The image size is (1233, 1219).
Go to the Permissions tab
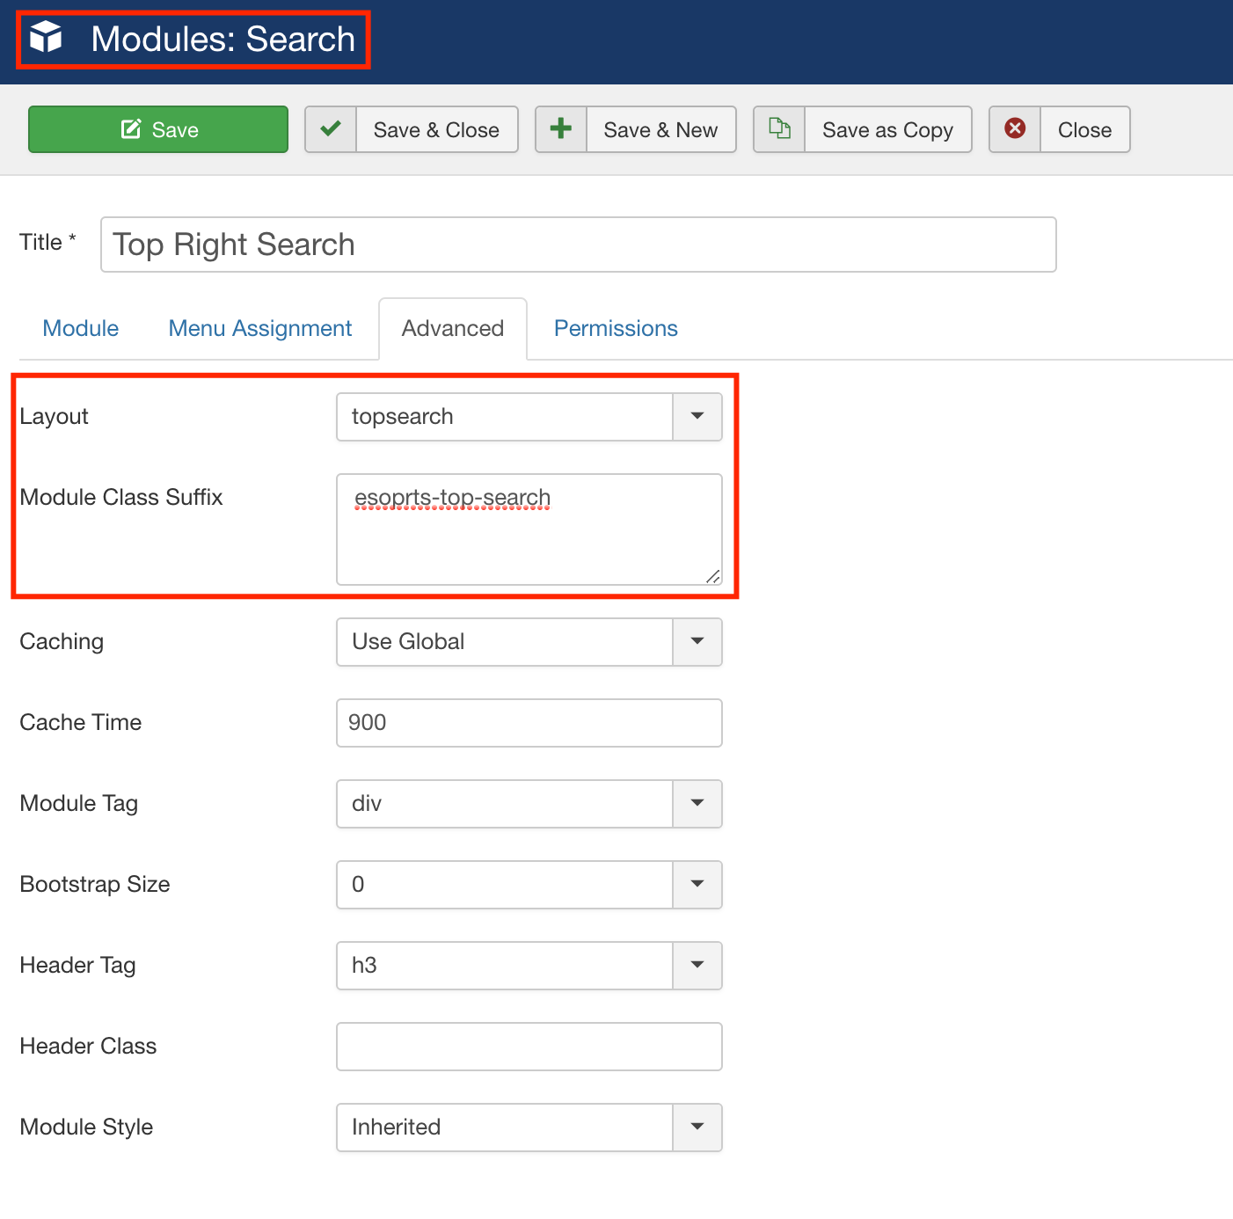click(616, 329)
